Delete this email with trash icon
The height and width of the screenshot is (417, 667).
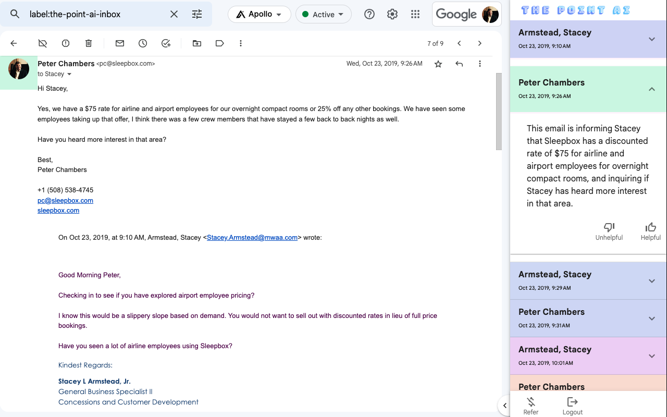pos(89,43)
